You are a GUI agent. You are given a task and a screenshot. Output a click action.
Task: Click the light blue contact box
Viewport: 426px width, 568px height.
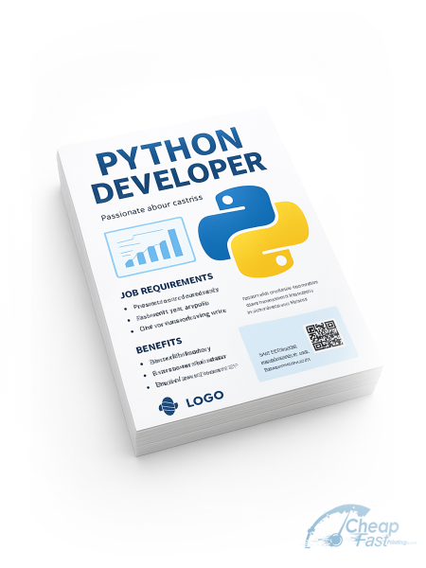click(298, 345)
